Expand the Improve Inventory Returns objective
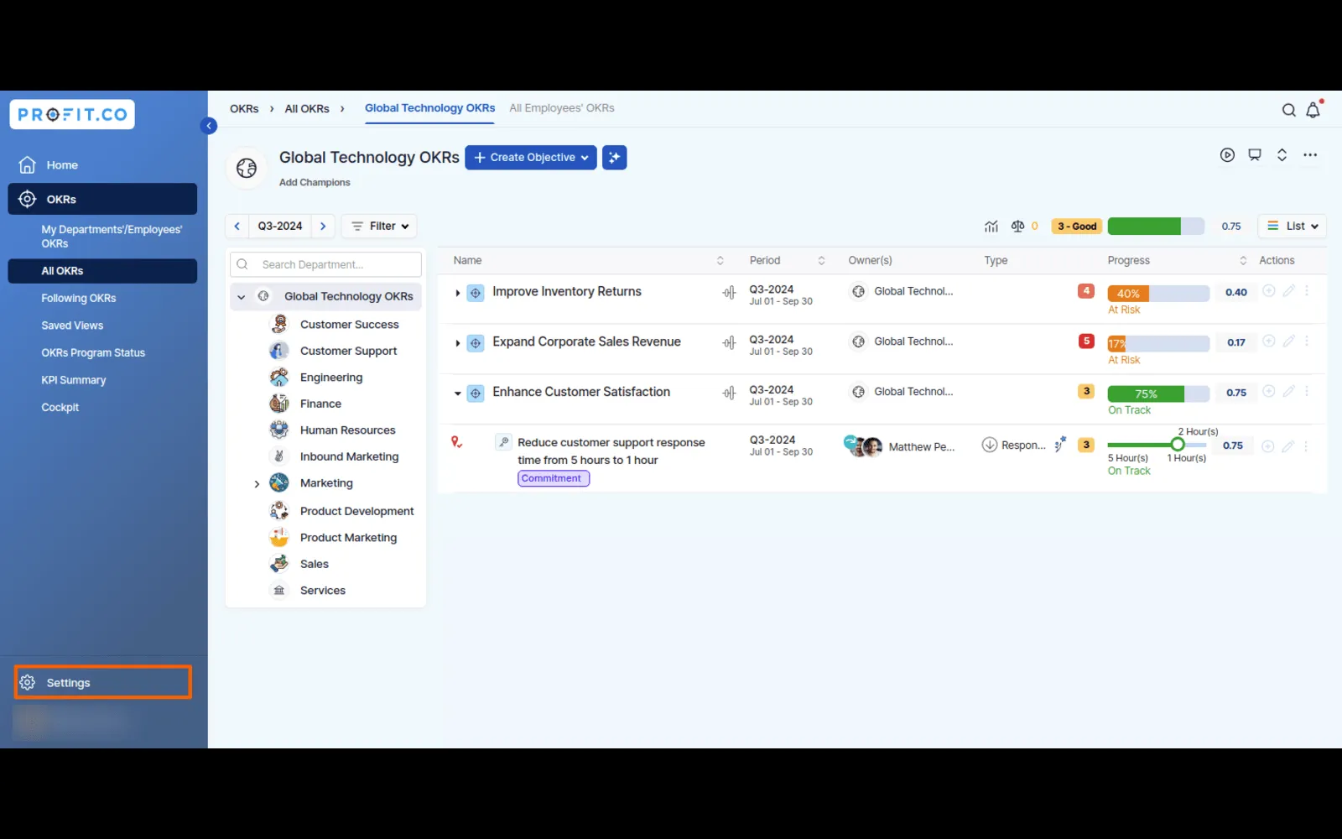The image size is (1342, 839). (457, 293)
